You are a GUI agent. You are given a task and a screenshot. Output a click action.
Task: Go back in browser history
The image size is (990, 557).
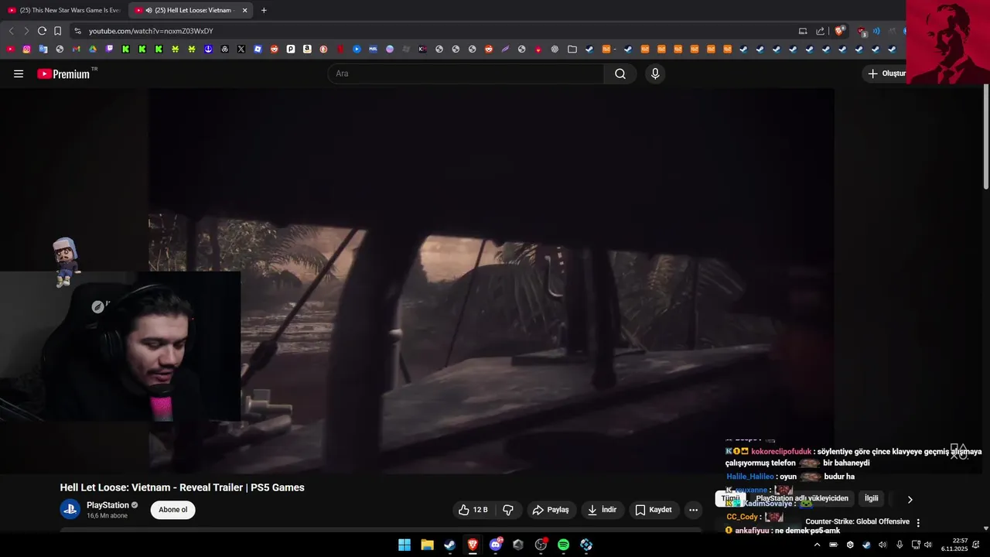coord(11,31)
